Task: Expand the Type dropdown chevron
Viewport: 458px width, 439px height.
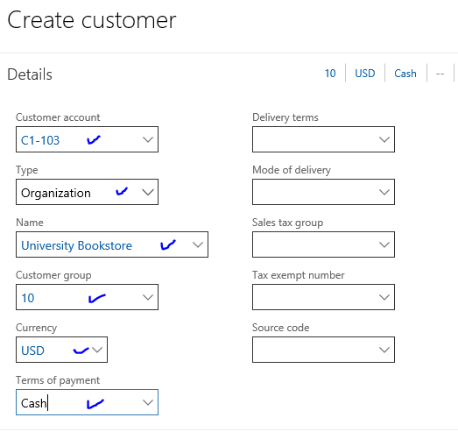Action: [x=148, y=192]
